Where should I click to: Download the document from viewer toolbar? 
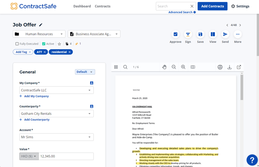pyautogui.click(x=229, y=67)
